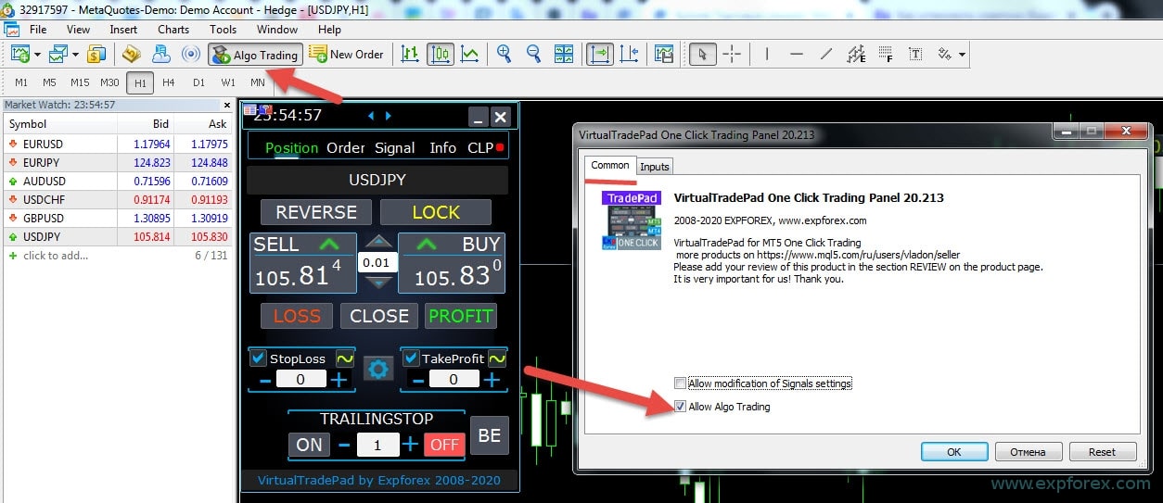The height and width of the screenshot is (503, 1163).
Task: Click the REVERSE button
Action: point(316,212)
